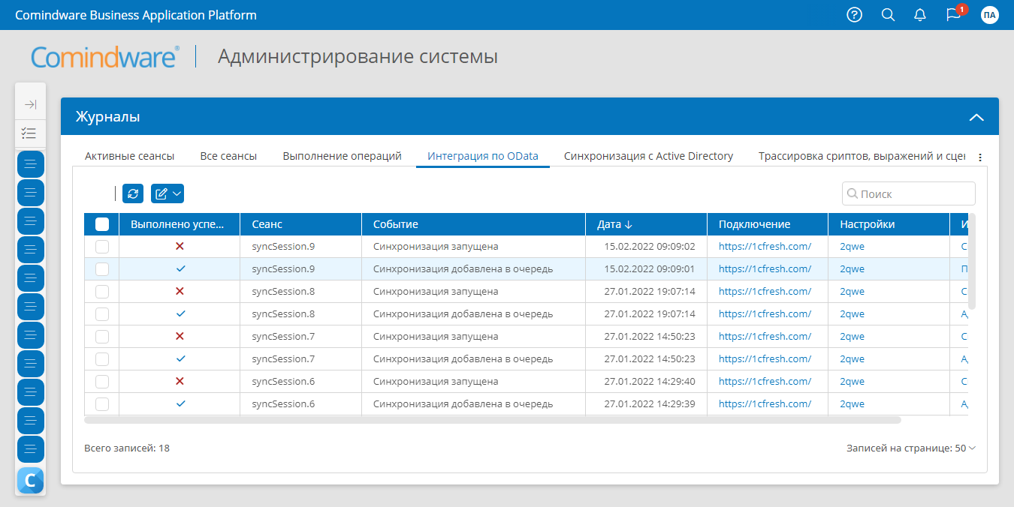Switch to Синхронизация с Active Directory tab
1014x507 pixels.
(x=648, y=156)
